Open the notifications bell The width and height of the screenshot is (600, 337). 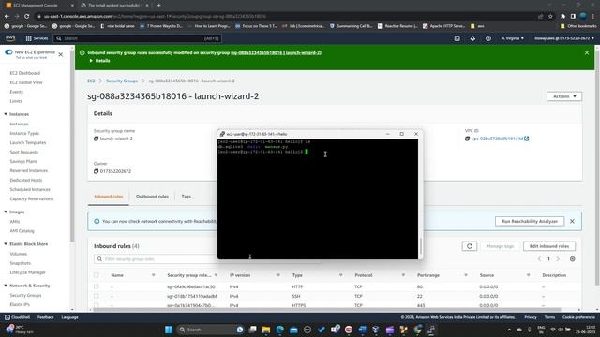(x=472, y=38)
